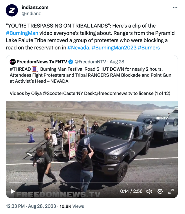Click the video frame showing the truck
Image resolution: width=185 pixels, height=214 pixels.
92,142
